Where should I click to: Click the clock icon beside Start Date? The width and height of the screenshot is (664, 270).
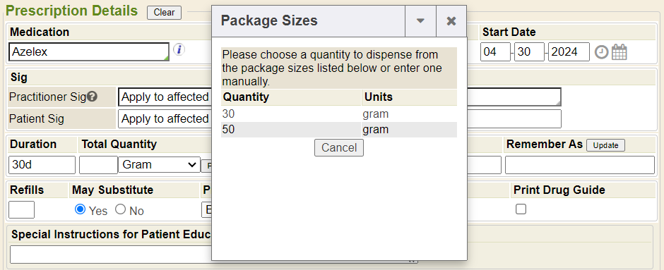pyautogui.click(x=601, y=52)
